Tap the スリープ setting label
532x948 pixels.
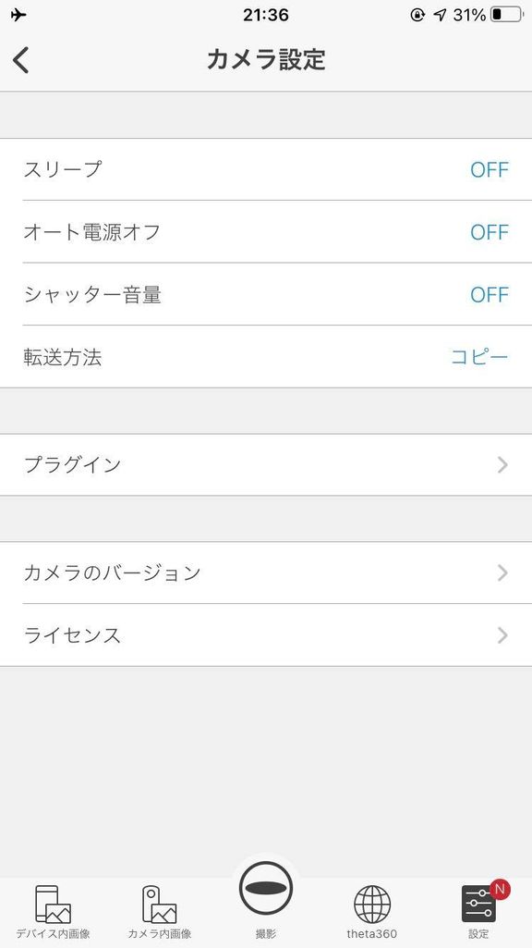(63, 169)
